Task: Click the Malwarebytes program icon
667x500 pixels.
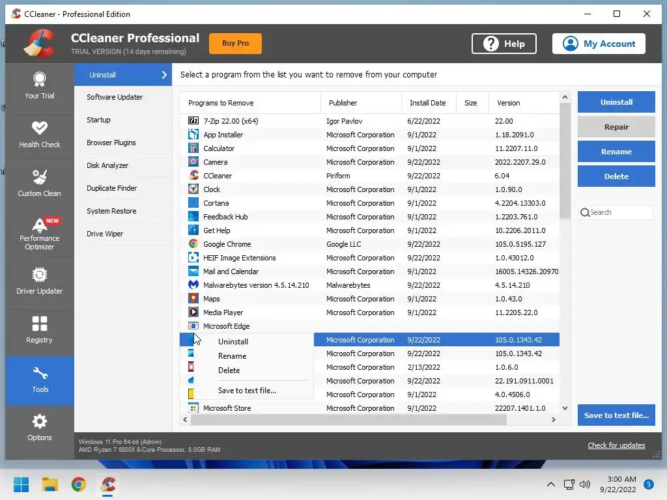Action: 193,285
